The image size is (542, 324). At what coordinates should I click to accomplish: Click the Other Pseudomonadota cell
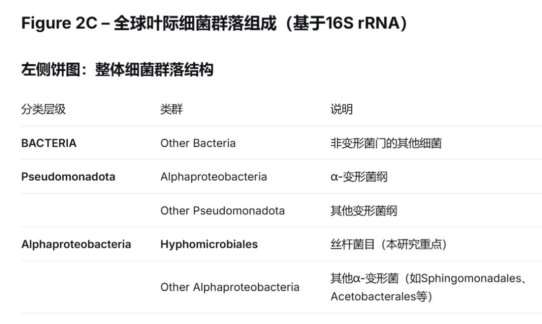pyautogui.click(x=222, y=210)
